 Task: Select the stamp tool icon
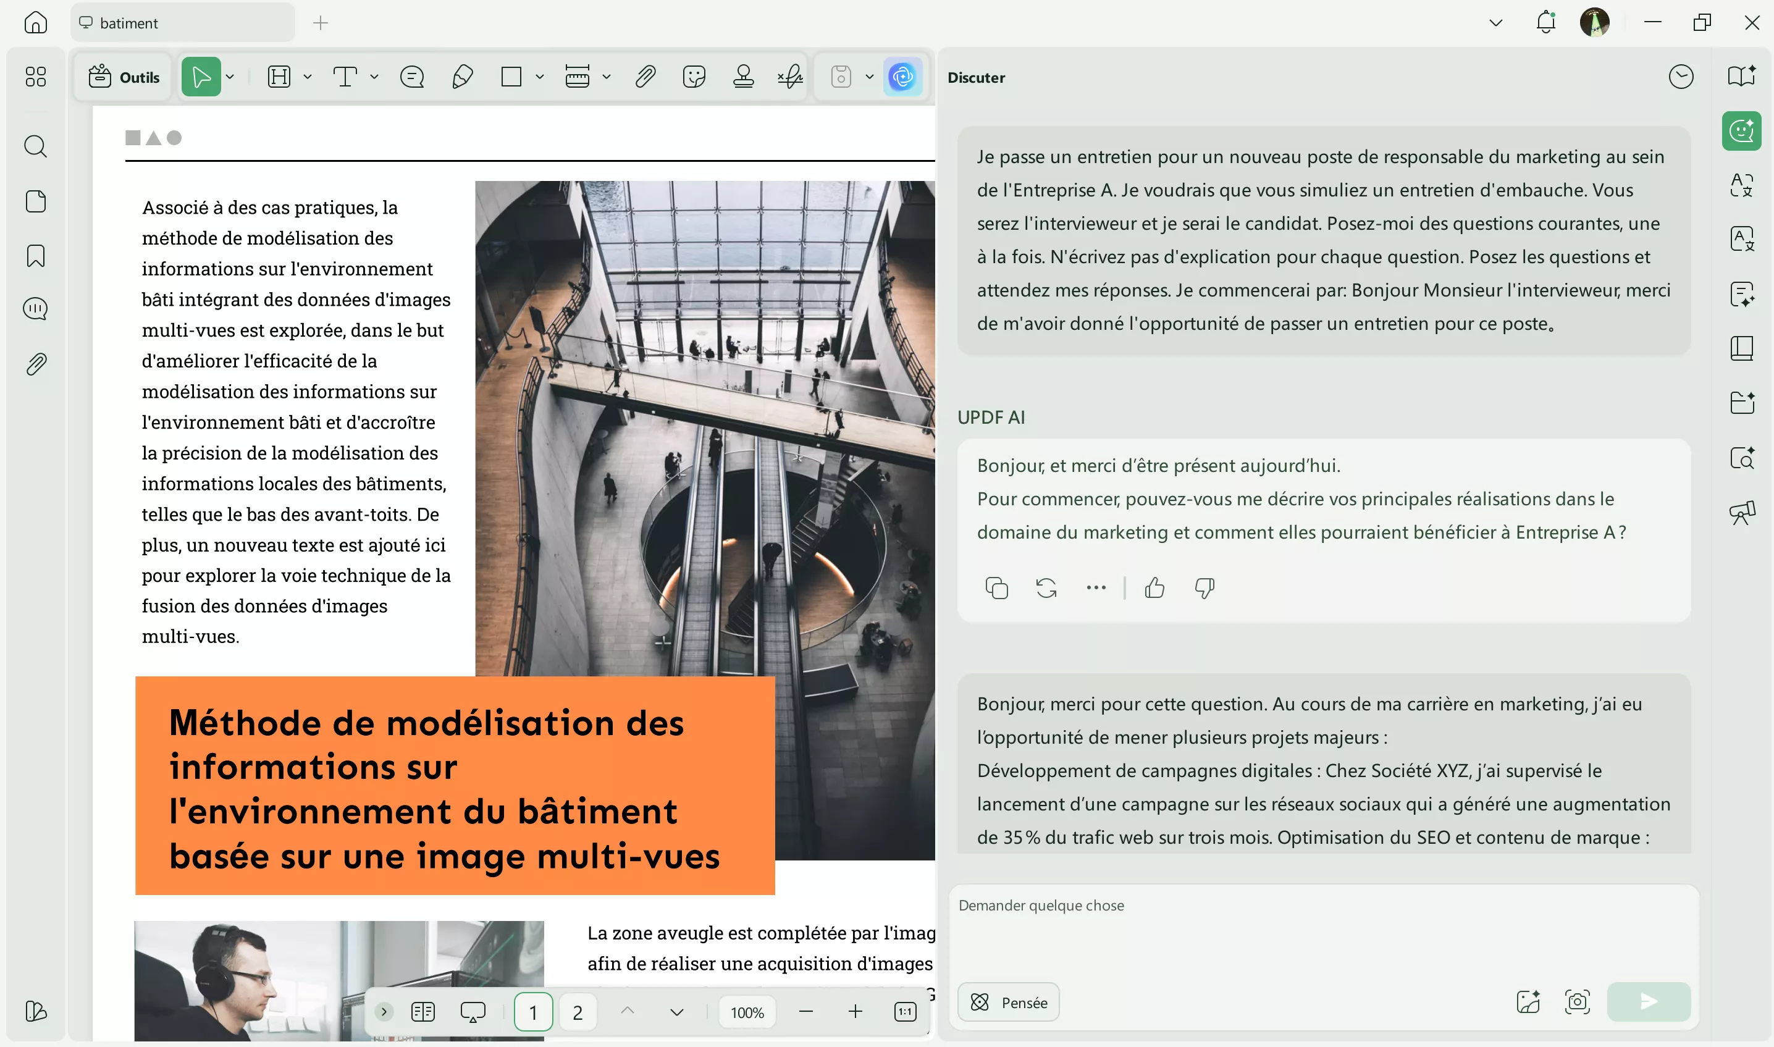coord(744,76)
